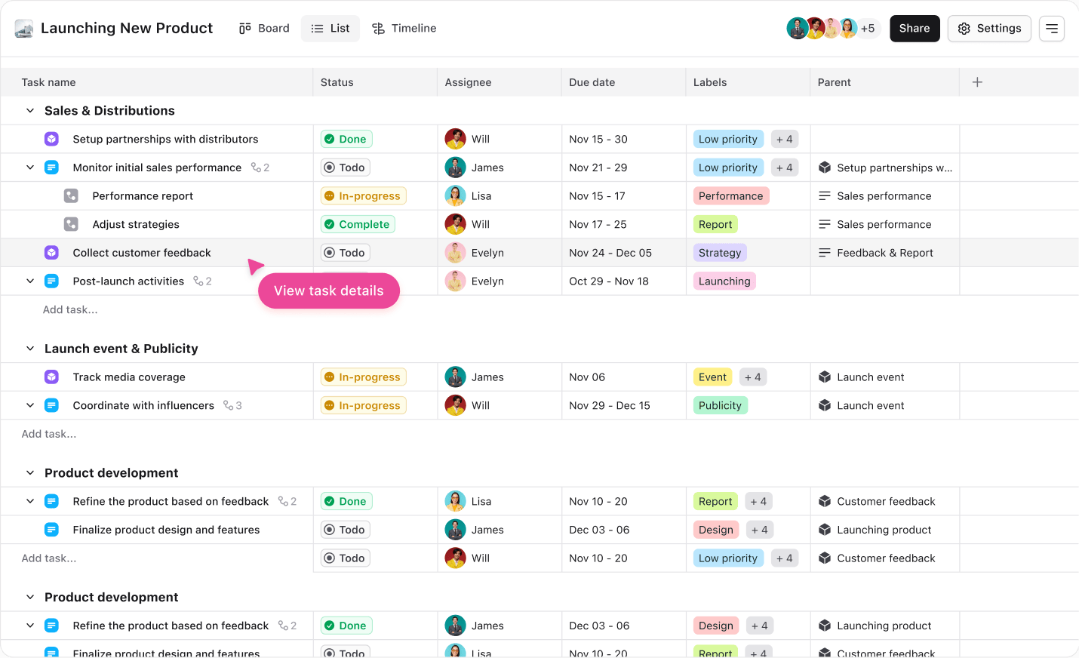
Task: Click purple icon for Setup partnerships with distributors
Action: tap(51, 139)
